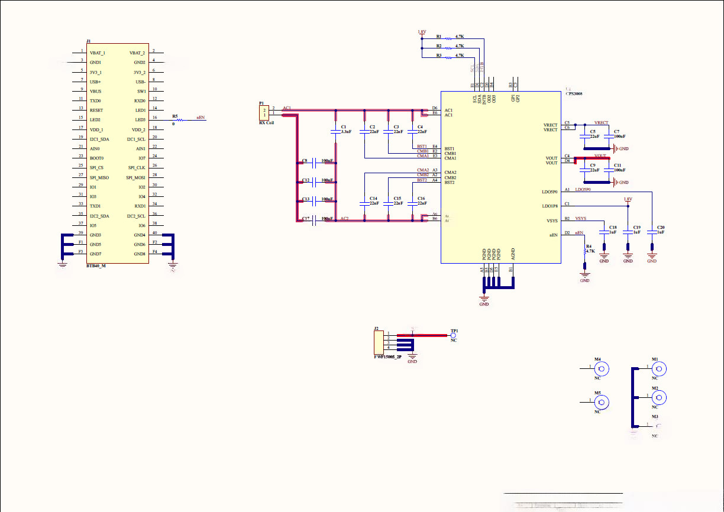Select the R4 4.7K pull-down resistor
The width and height of the screenshot is (724, 512).
point(585,251)
